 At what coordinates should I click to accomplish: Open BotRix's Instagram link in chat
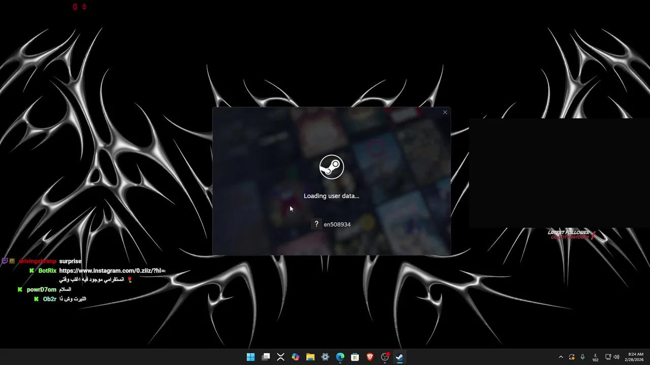(x=112, y=271)
